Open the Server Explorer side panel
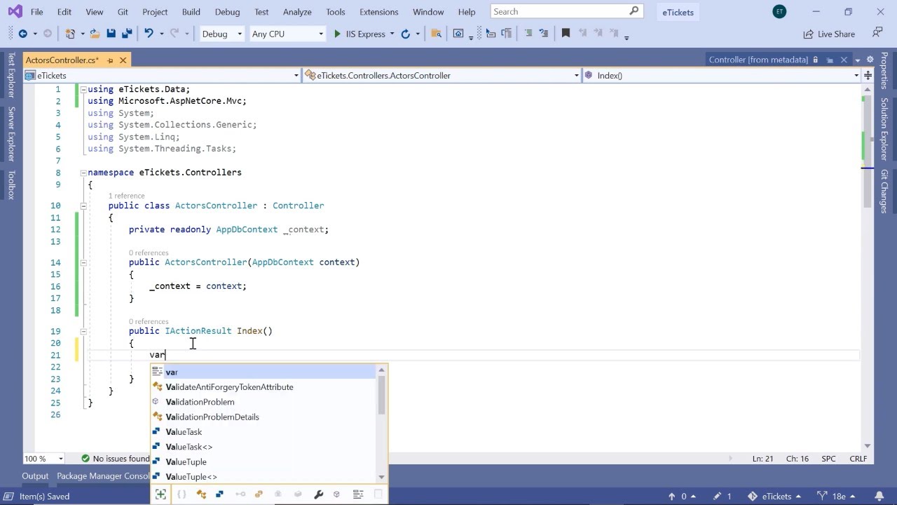 [x=11, y=134]
